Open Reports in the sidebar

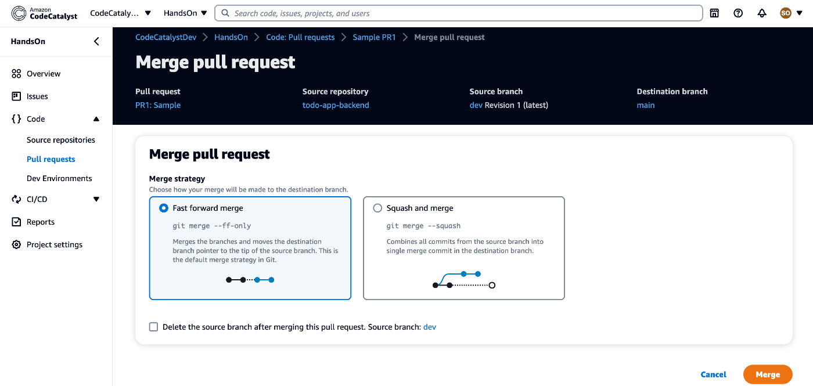[x=41, y=222]
